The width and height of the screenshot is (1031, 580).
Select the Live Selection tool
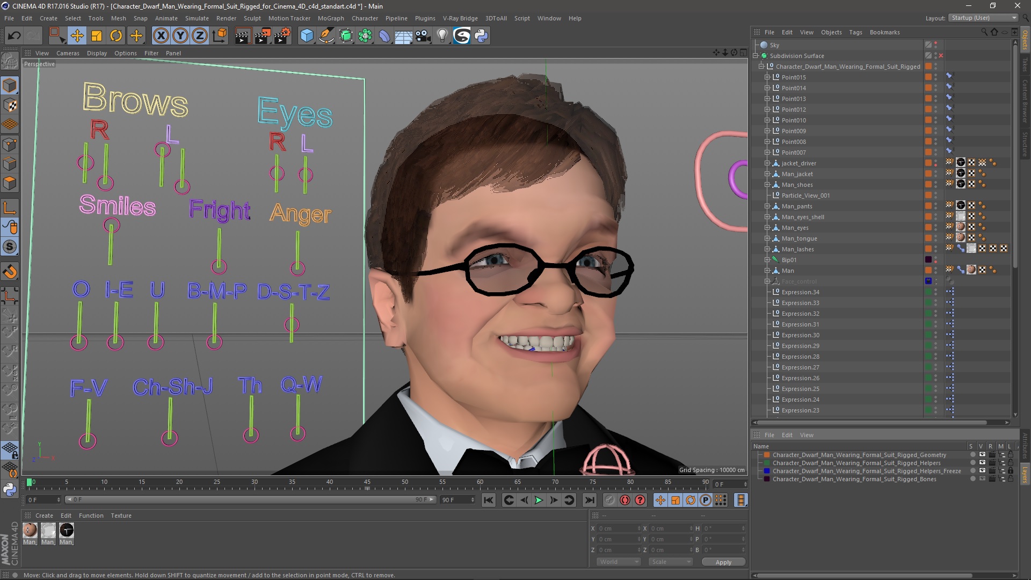[56, 36]
